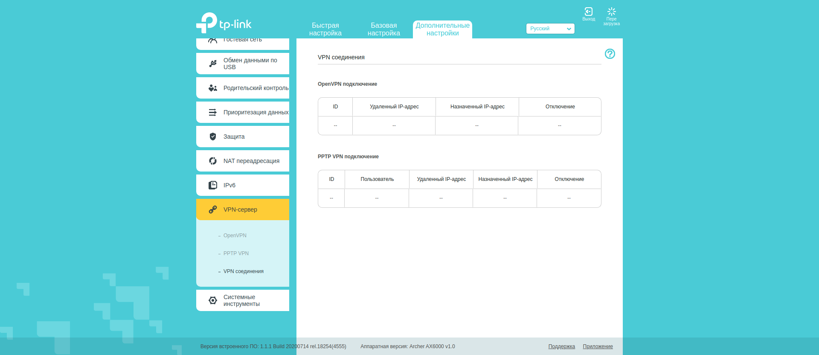Click the system tools gear icon
Screen dimensions: 819x355
(x=213, y=300)
